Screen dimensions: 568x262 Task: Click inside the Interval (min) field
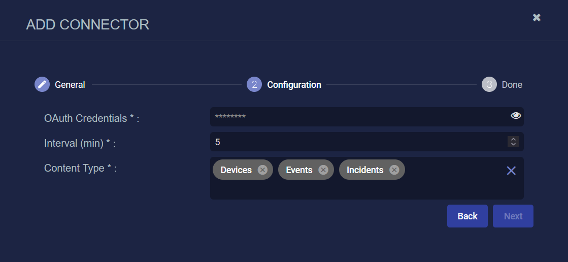coord(355,142)
